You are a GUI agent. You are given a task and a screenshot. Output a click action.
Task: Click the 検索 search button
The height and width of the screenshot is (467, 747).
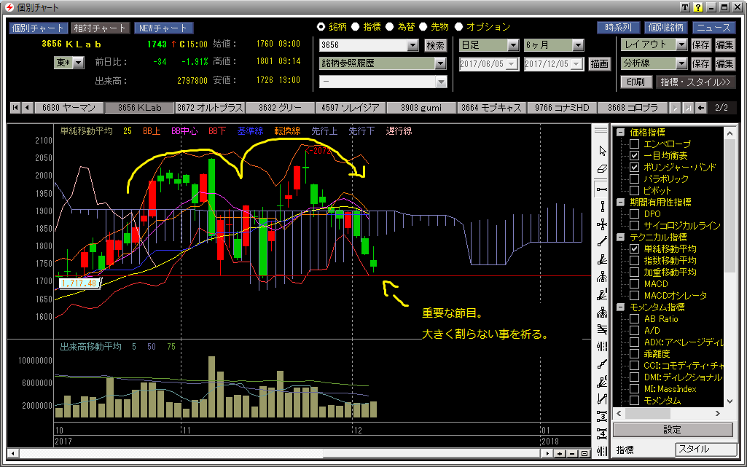coord(435,45)
